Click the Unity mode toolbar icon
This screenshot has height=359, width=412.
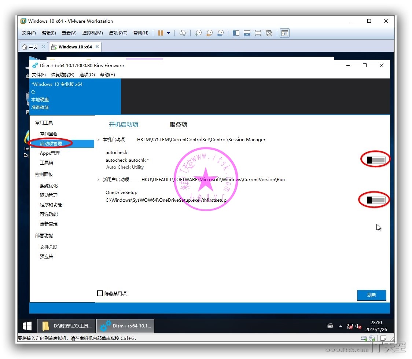(269, 33)
